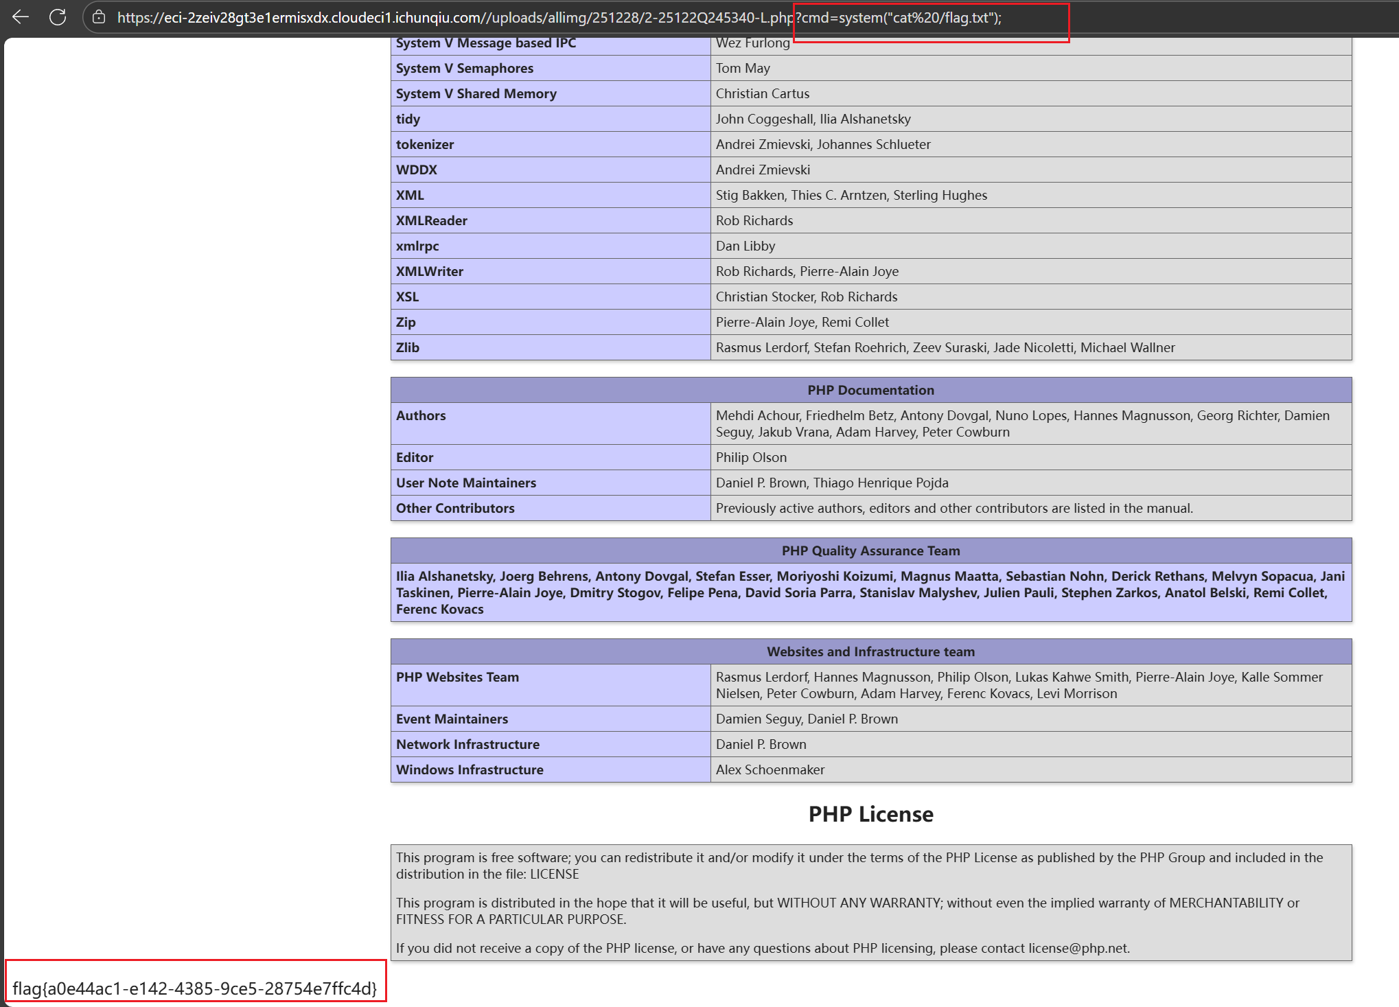Image resolution: width=1399 pixels, height=1007 pixels.
Task: Select the tokenizer row label
Action: [425, 144]
